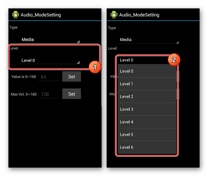Focus the max volume field showing 128
Image resolution: width=208 pixels, height=176 pixels.
tap(48, 94)
